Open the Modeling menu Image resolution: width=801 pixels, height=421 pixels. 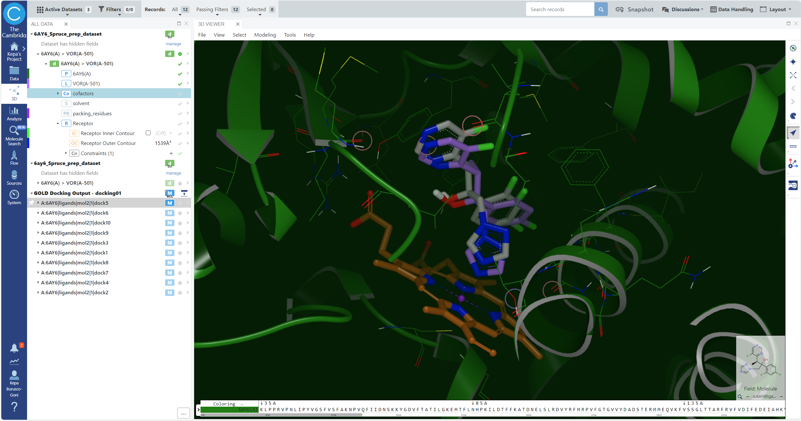(265, 35)
